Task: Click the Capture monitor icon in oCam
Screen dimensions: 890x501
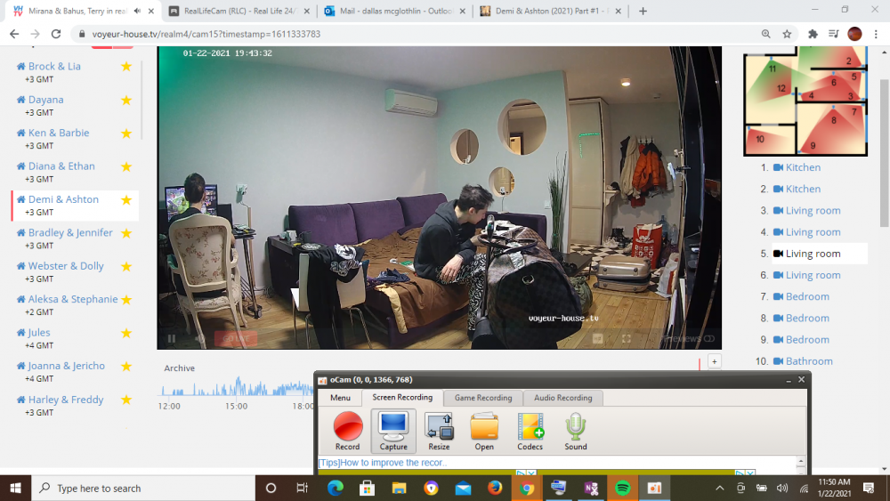Action: click(393, 427)
